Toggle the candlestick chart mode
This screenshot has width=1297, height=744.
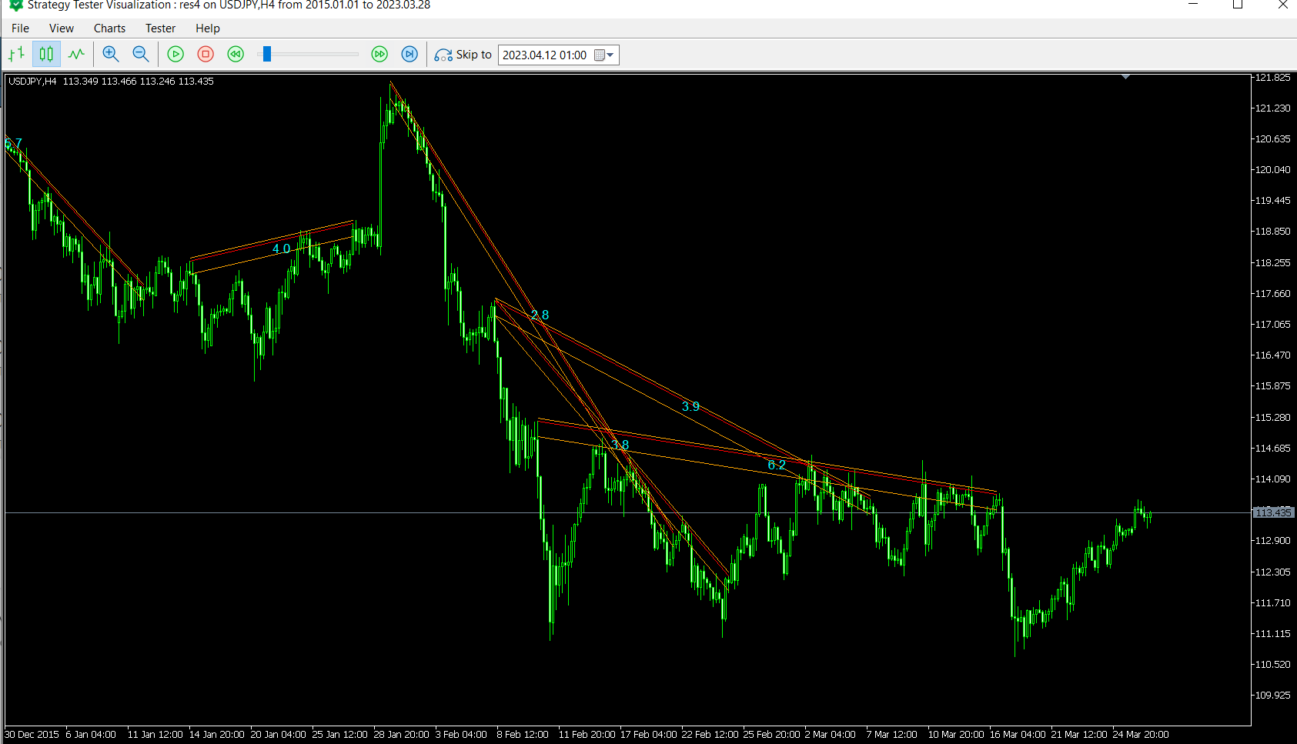46,55
